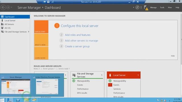Viewport: 182px width, 102px height.
Task: Click Server Manager taskbar icon
Action: [x=9, y=100]
